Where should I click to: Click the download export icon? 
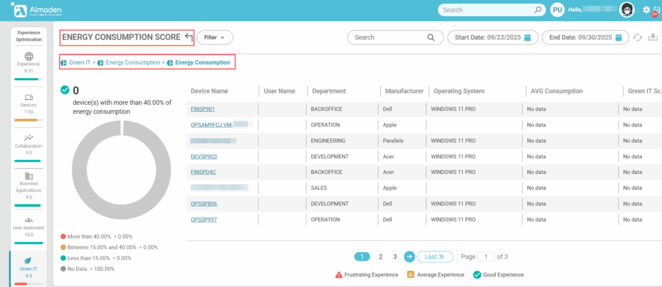click(x=653, y=37)
